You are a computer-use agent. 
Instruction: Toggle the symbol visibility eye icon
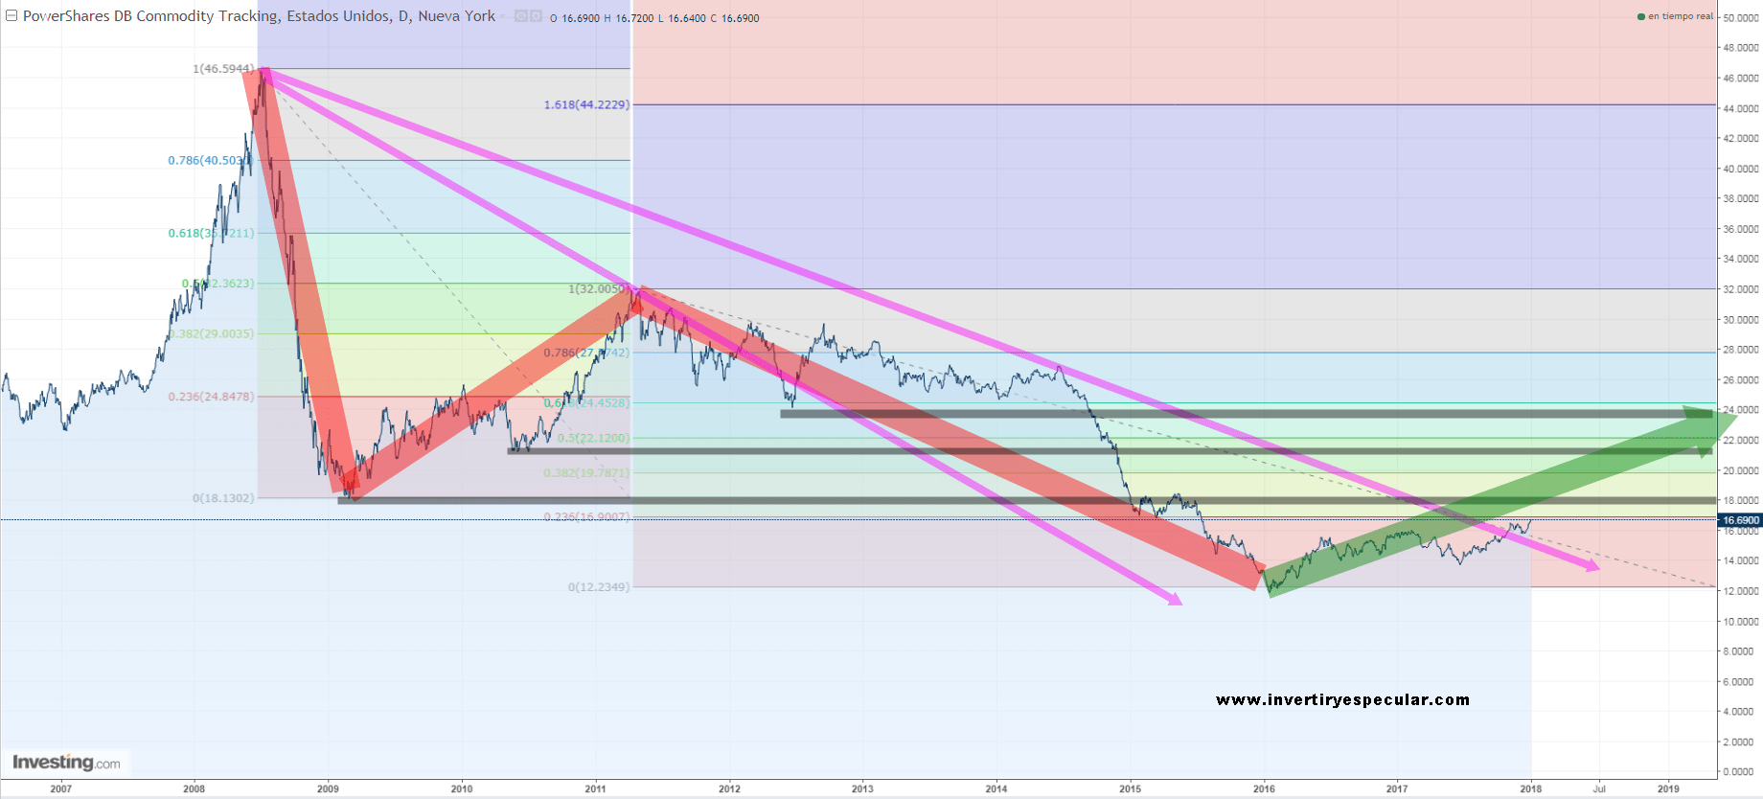(520, 16)
